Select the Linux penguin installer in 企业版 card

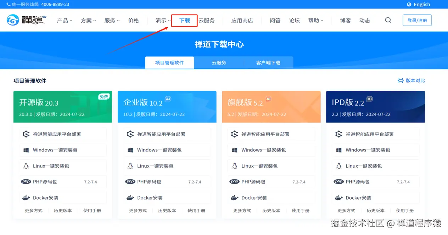coord(130,166)
